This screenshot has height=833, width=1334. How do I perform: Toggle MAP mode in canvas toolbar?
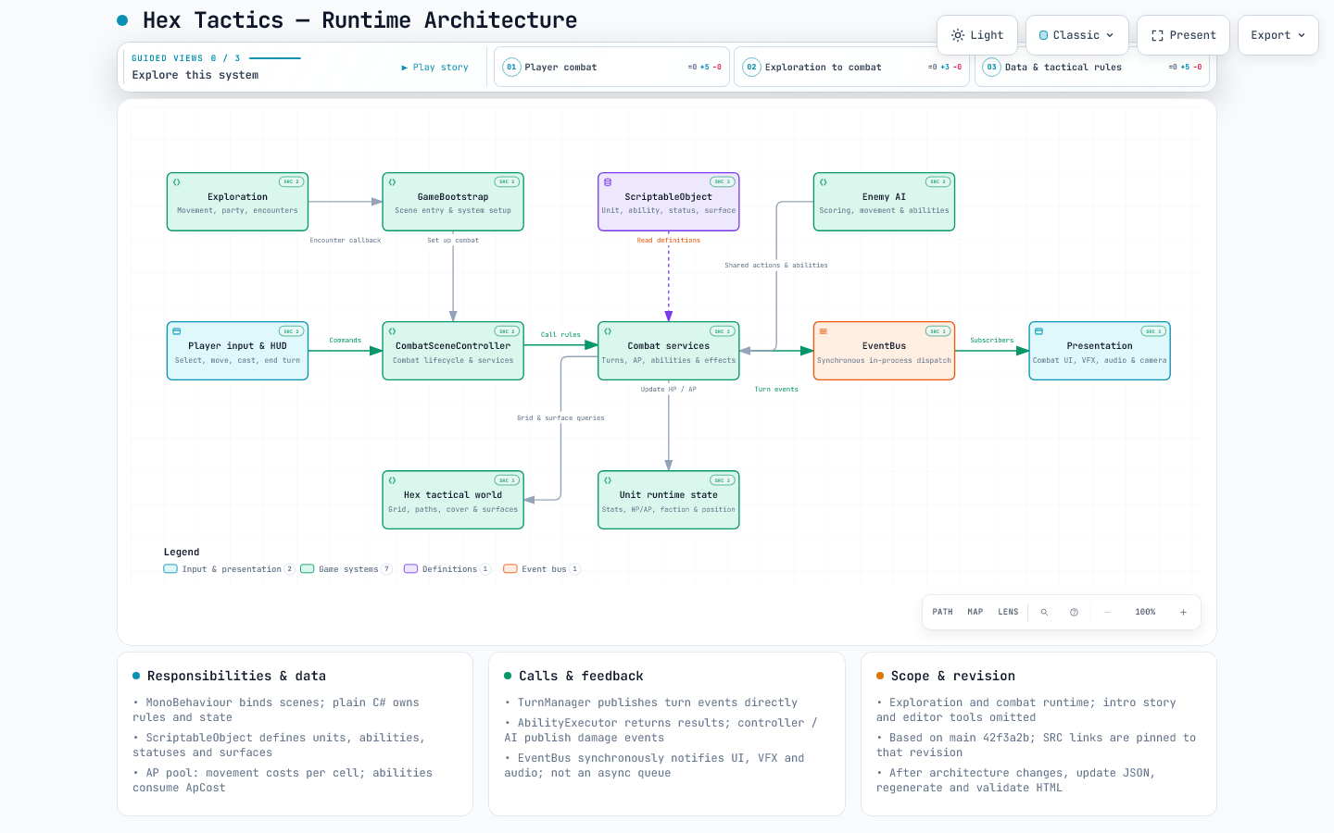click(x=975, y=612)
